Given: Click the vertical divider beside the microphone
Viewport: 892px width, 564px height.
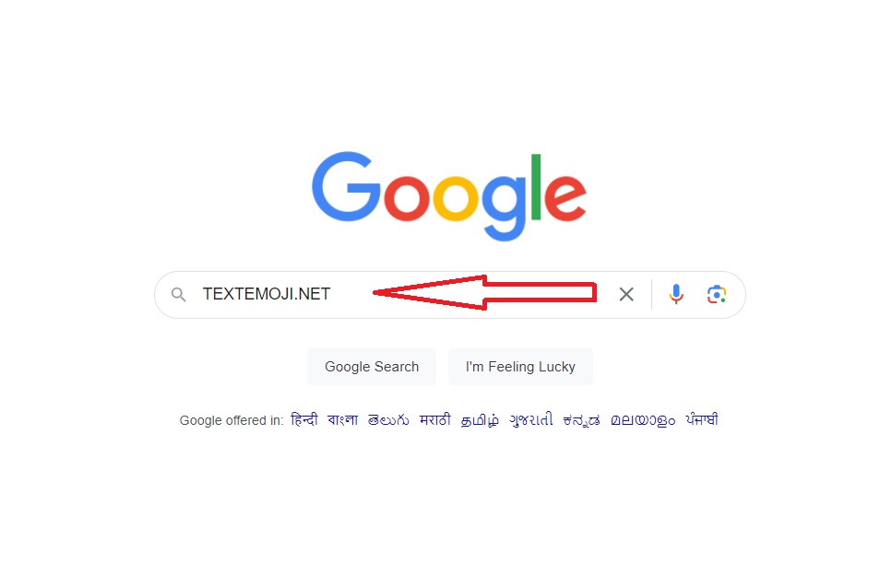Looking at the screenshot, I should click(x=652, y=294).
